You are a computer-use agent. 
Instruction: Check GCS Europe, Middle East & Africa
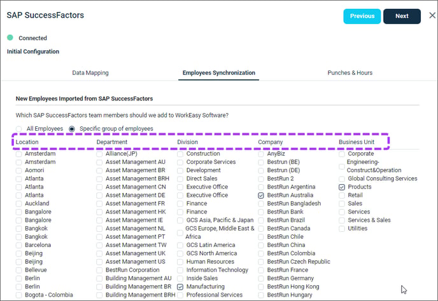180,232
